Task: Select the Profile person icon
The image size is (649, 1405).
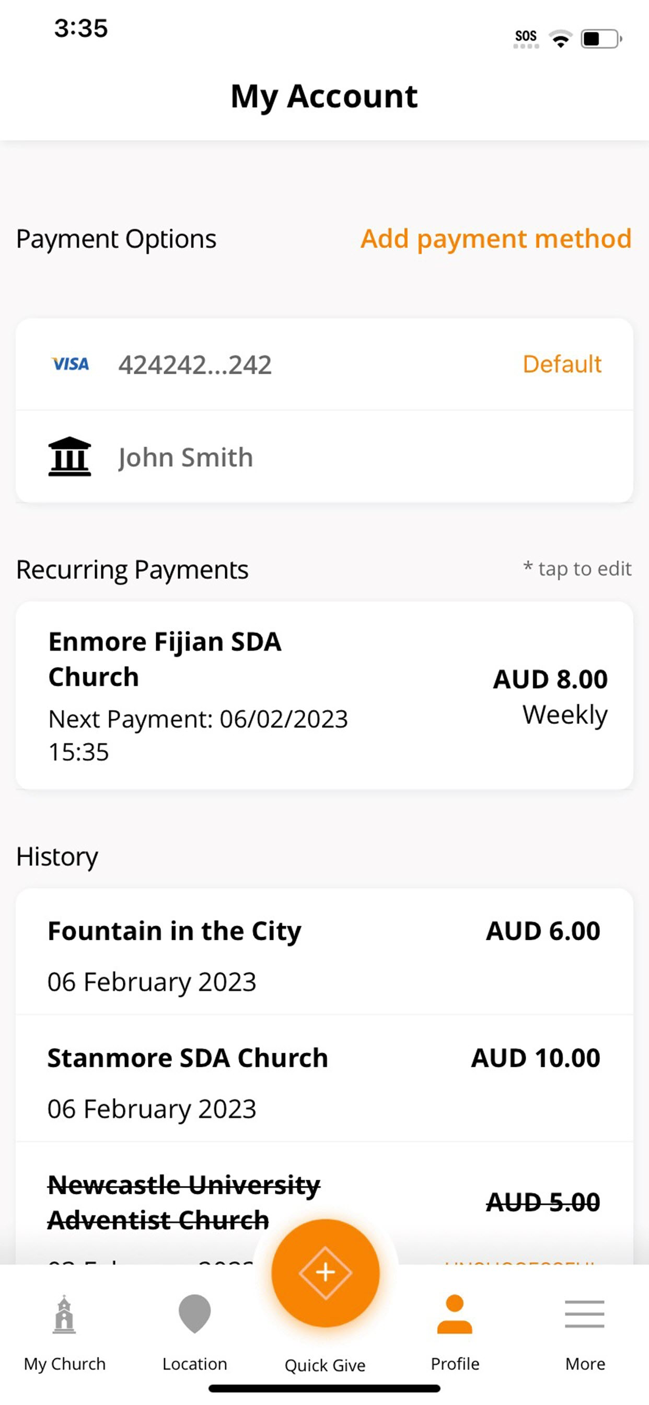Action: click(x=454, y=1315)
